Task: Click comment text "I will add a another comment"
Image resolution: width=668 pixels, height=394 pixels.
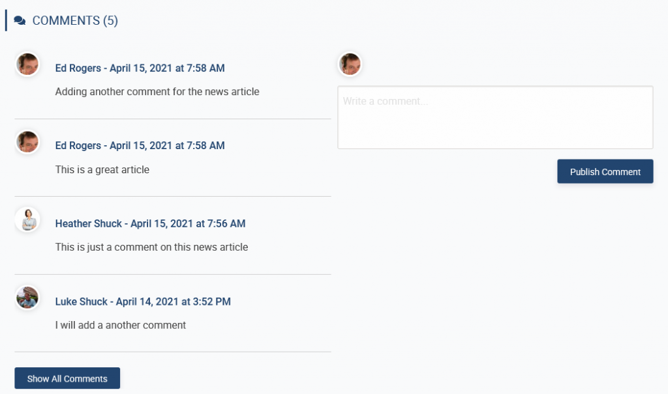Action: (x=121, y=326)
